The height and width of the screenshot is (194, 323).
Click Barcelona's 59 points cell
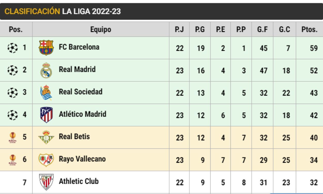[314, 48]
